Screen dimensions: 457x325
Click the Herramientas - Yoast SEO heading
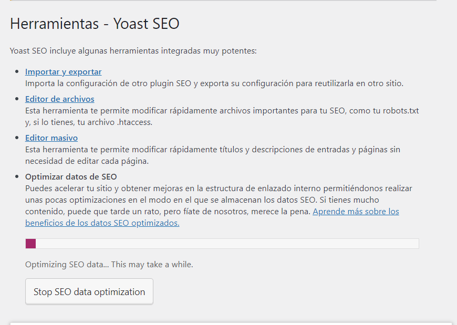point(95,24)
